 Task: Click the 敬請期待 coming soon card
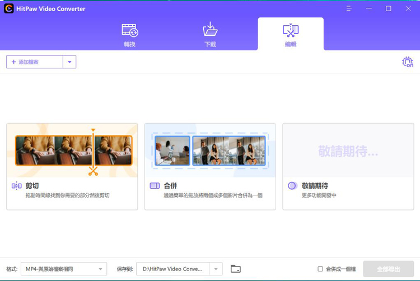[348, 166]
